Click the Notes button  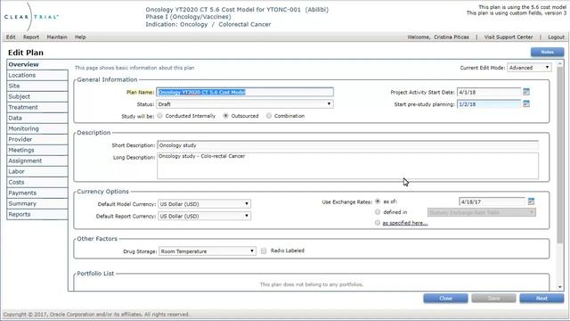coord(547,52)
